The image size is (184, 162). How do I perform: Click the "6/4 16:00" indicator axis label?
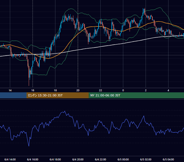point(33,159)
